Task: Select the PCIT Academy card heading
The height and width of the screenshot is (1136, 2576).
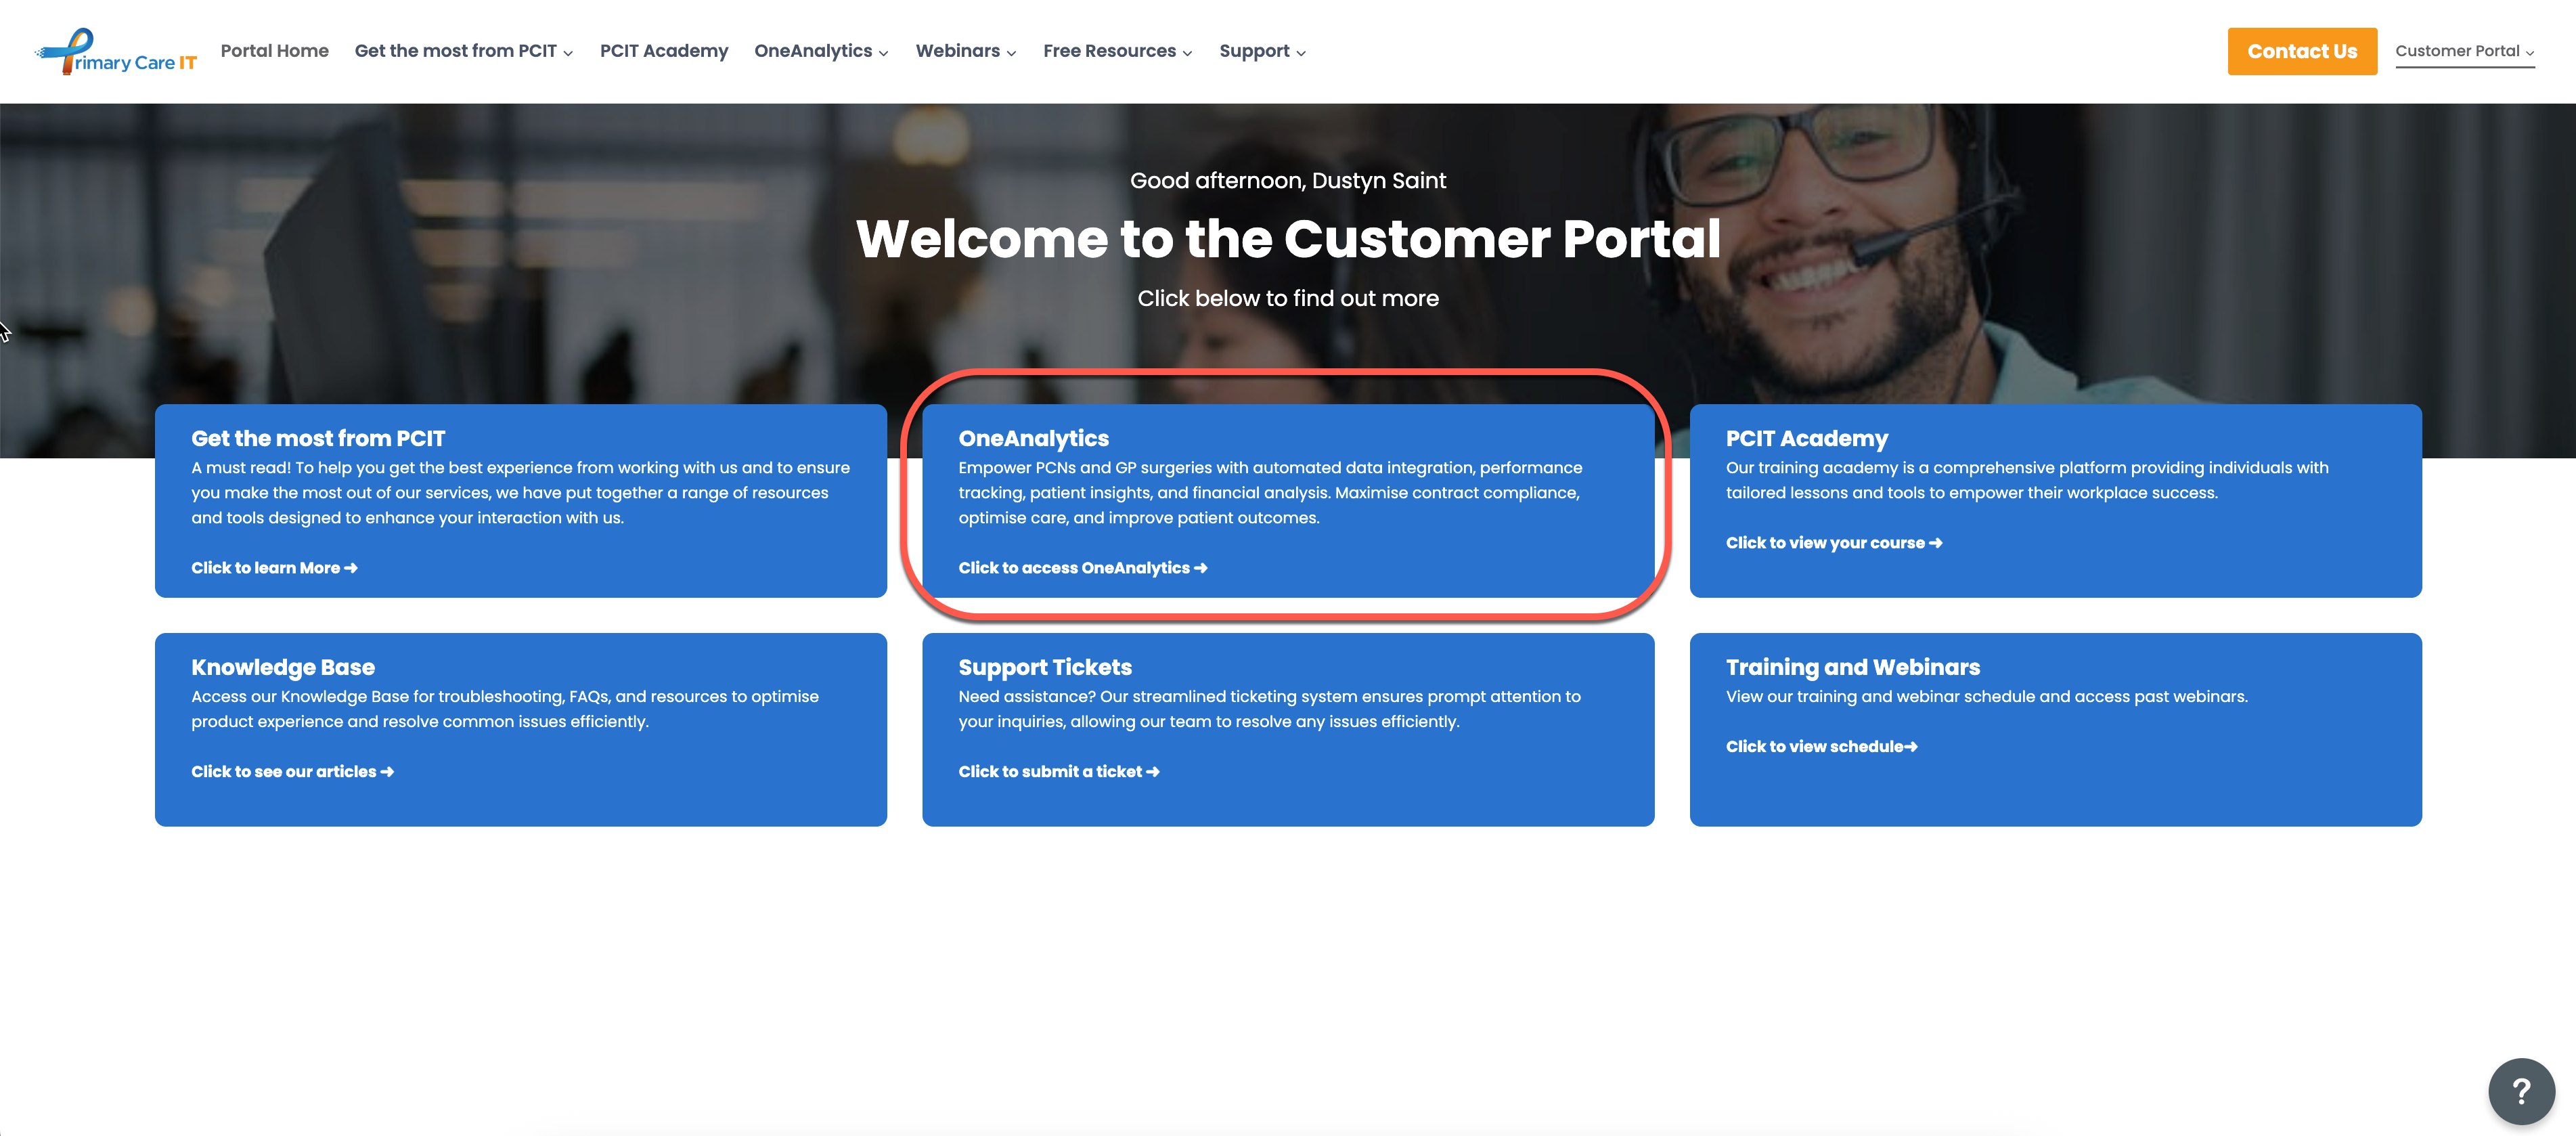Action: click(1806, 439)
